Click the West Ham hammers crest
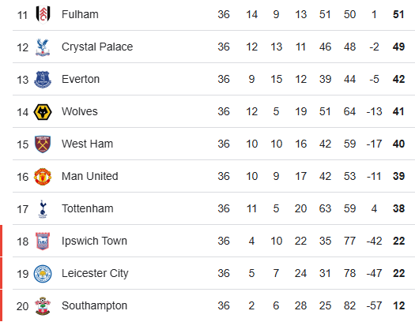The image size is (415, 322). click(43, 144)
